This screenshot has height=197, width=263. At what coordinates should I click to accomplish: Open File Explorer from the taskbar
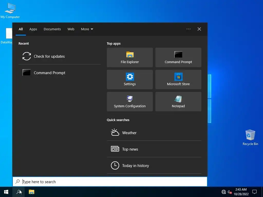click(x=31, y=192)
